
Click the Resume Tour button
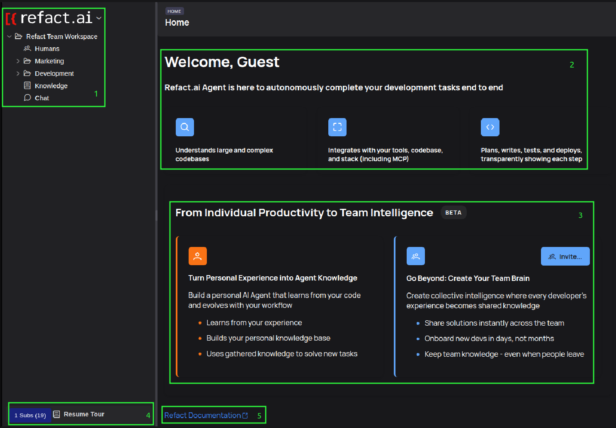79,414
